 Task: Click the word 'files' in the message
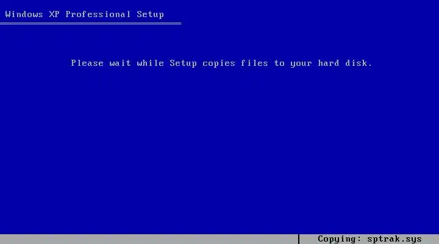coord(254,63)
